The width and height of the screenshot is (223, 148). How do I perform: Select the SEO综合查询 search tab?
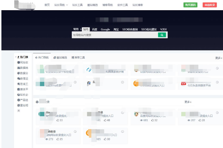pyautogui.click(x=130, y=29)
